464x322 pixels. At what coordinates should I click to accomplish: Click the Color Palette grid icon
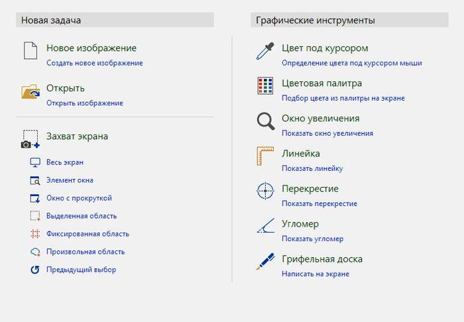coord(265,86)
